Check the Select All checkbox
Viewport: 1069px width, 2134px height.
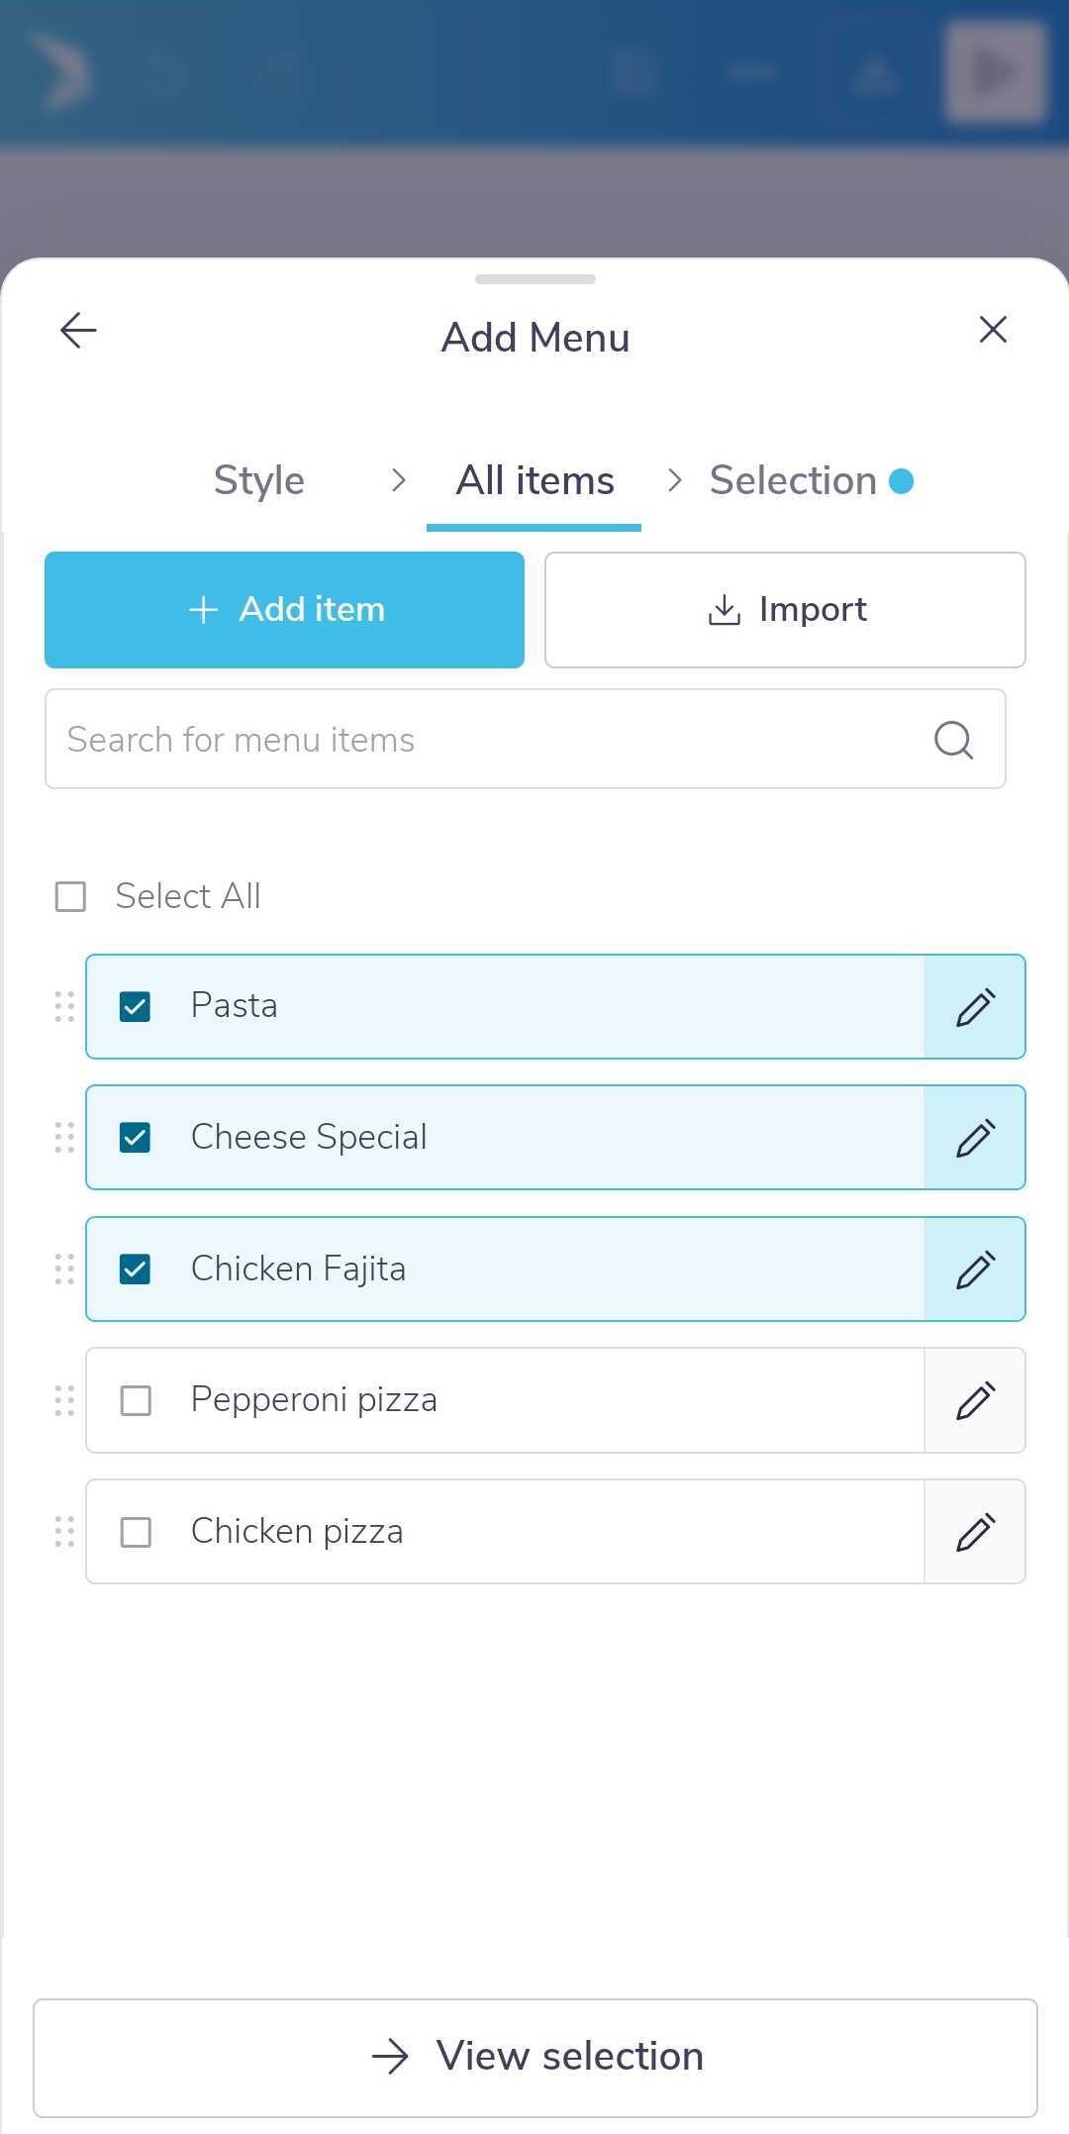coord(70,896)
